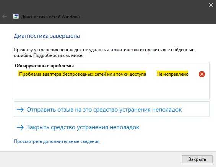Open Отправить отзыв на это средство устранения неполадок
This screenshot has height=167, width=216.
tap(112, 109)
